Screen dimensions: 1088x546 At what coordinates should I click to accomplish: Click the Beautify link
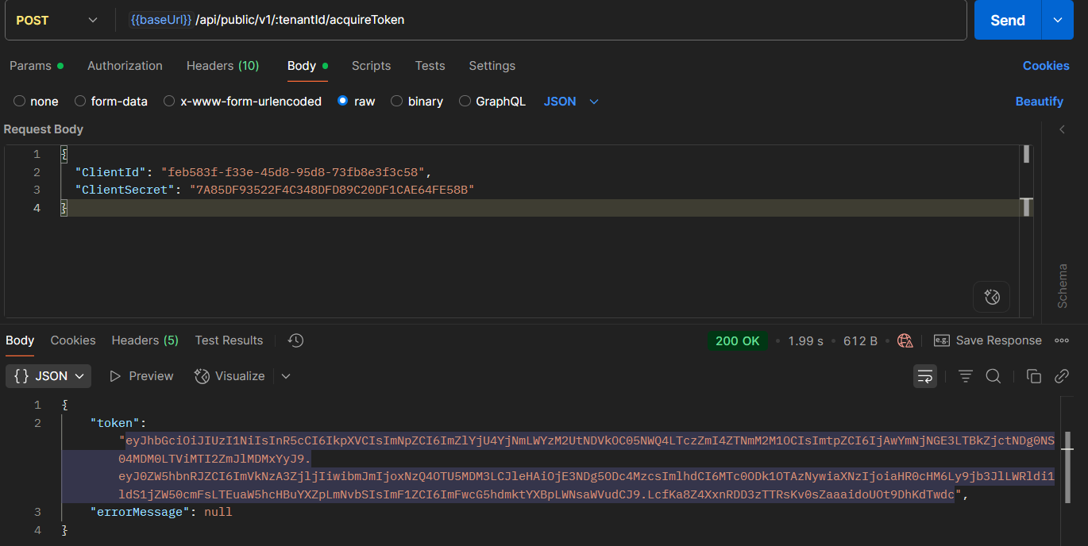(x=1039, y=102)
